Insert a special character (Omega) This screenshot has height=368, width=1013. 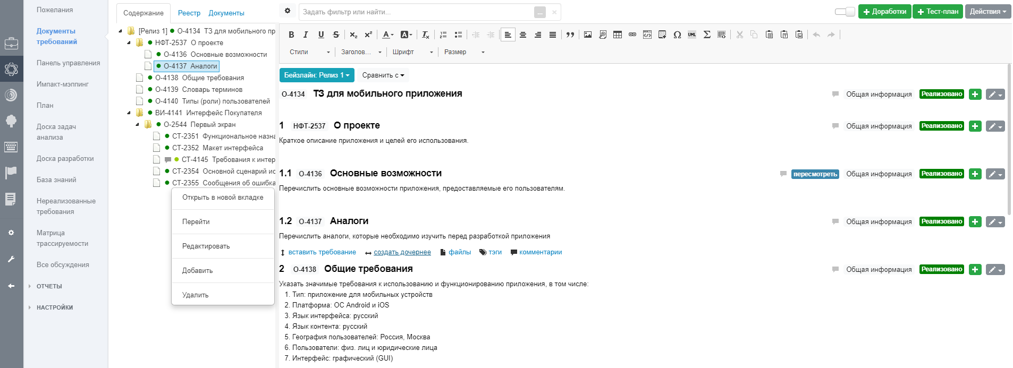coord(677,35)
